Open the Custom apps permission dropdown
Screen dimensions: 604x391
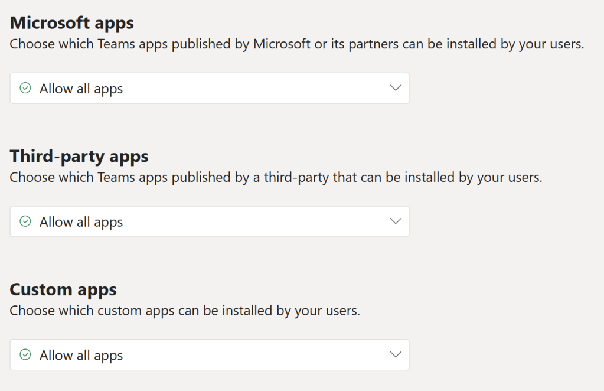coord(209,355)
